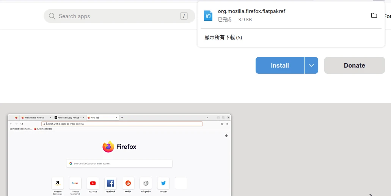Screen dimensions: 391x196
Task: Open containing folder for downloaded file
Action: [374, 16]
